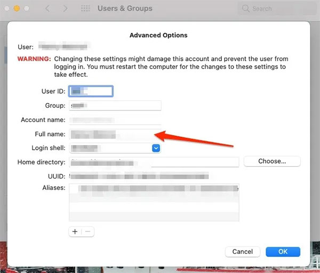The image size is (320, 273).
Task: Confirm changes with the OK button
Action: coord(283,252)
